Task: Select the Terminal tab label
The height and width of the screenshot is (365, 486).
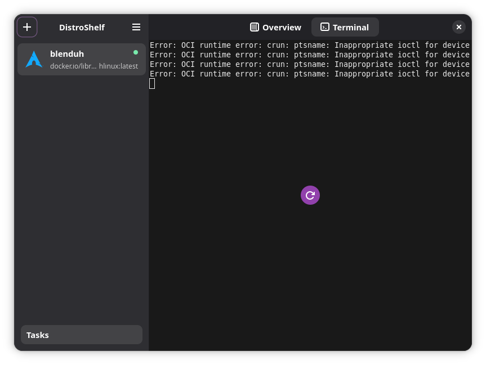Action: [x=350, y=27]
